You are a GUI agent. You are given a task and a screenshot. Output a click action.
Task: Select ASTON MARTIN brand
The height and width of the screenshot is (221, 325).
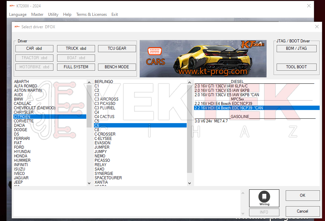tap(50, 90)
